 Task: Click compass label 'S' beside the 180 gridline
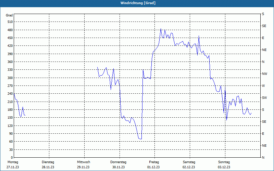pyautogui.click(x=263, y=110)
